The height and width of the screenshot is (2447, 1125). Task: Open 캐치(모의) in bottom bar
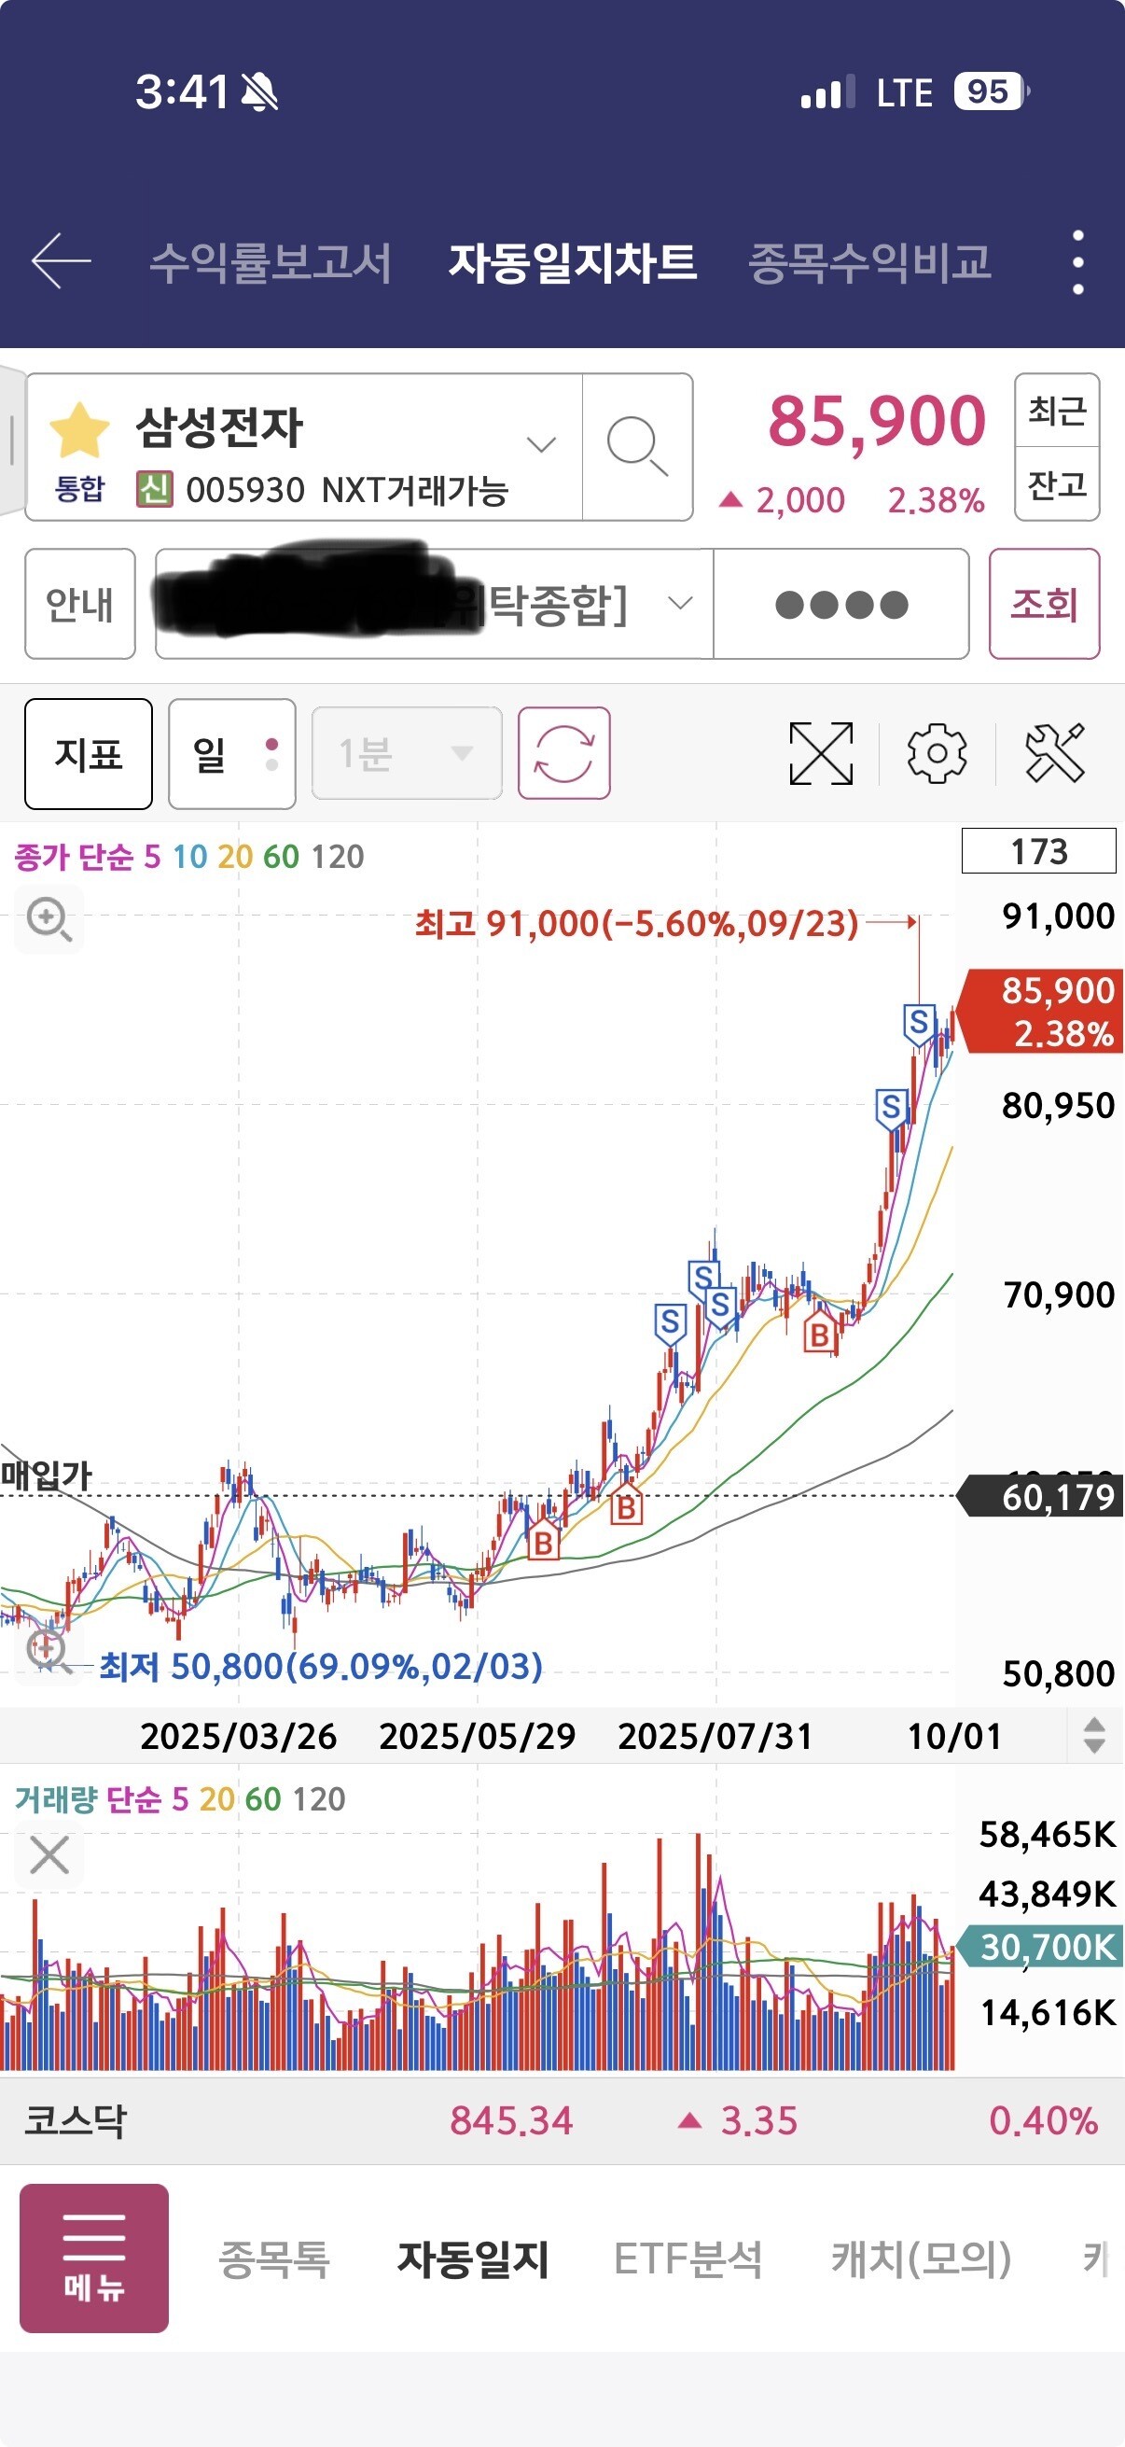[x=921, y=2258]
